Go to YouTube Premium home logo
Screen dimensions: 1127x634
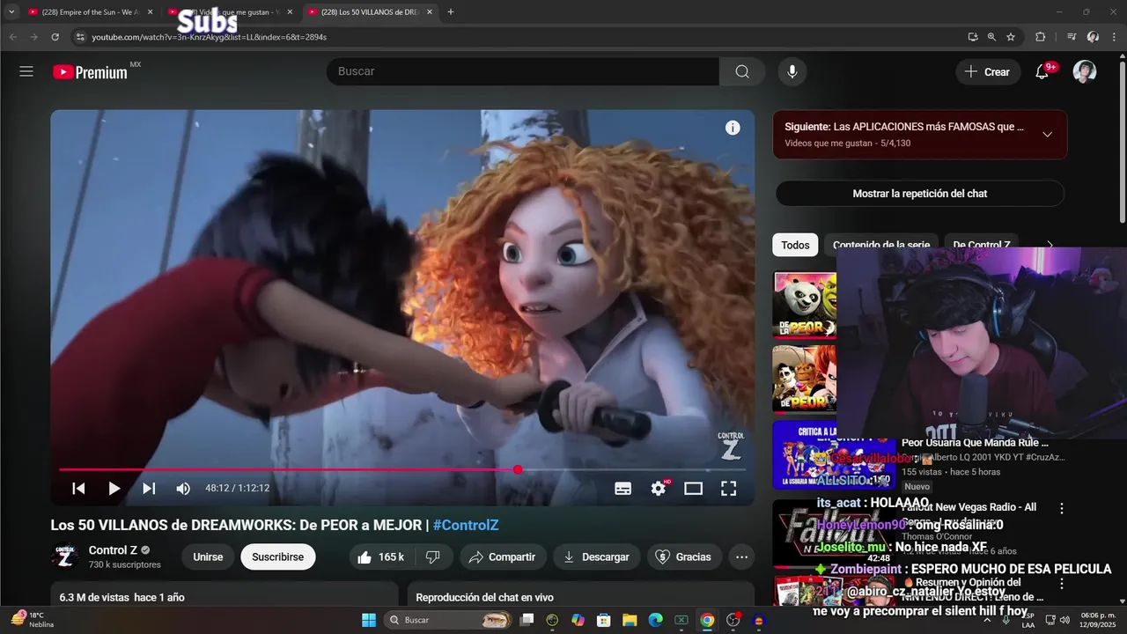pos(90,72)
